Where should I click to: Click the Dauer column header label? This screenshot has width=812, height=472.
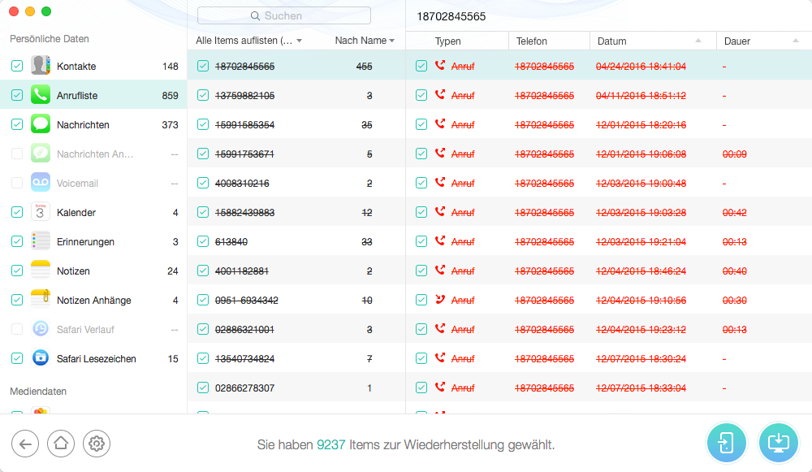(x=737, y=41)
